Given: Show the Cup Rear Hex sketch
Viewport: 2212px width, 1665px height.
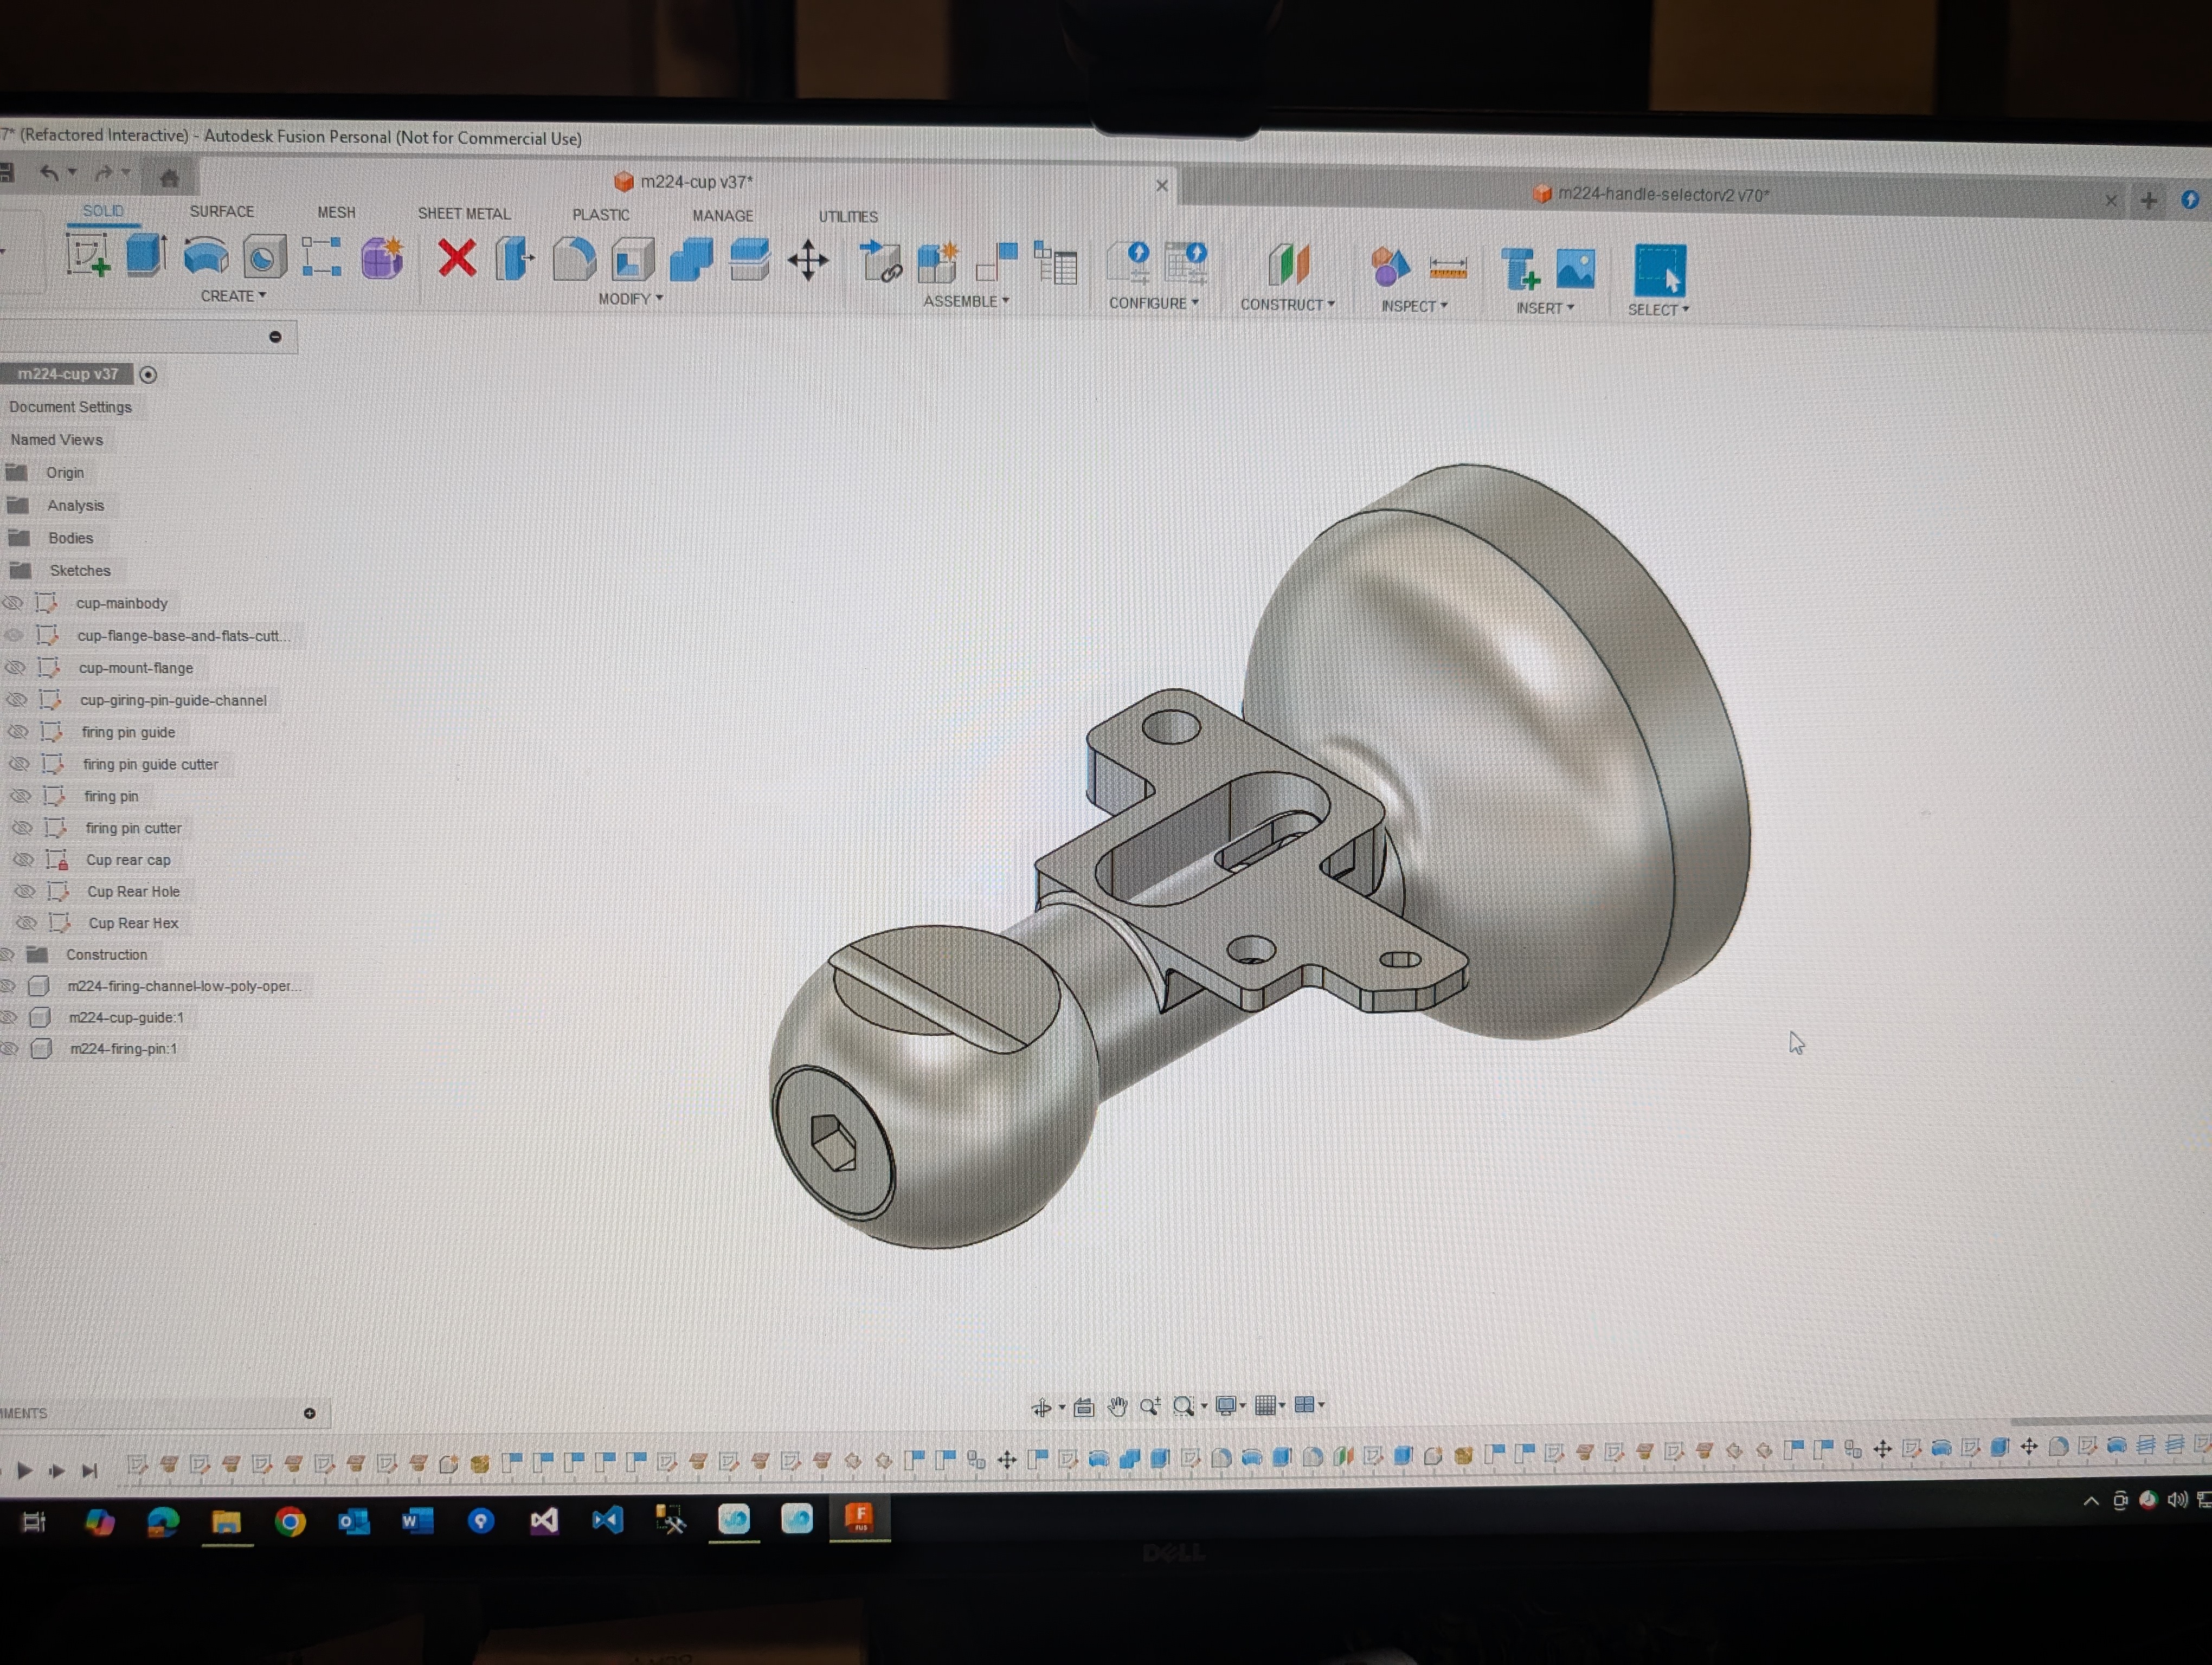Looking at the screenshot, I should click(26, 922).
